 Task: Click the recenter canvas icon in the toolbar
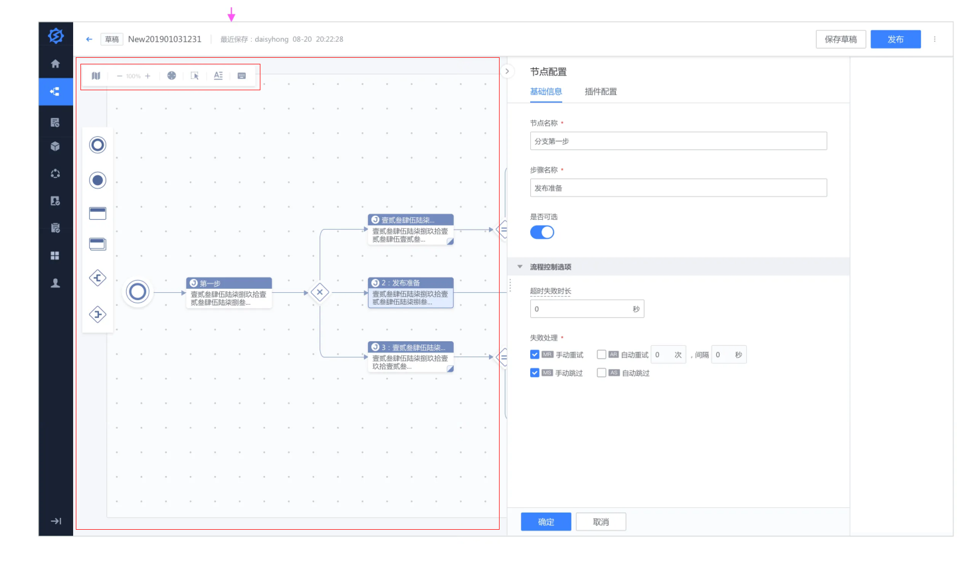coord(171,76)
